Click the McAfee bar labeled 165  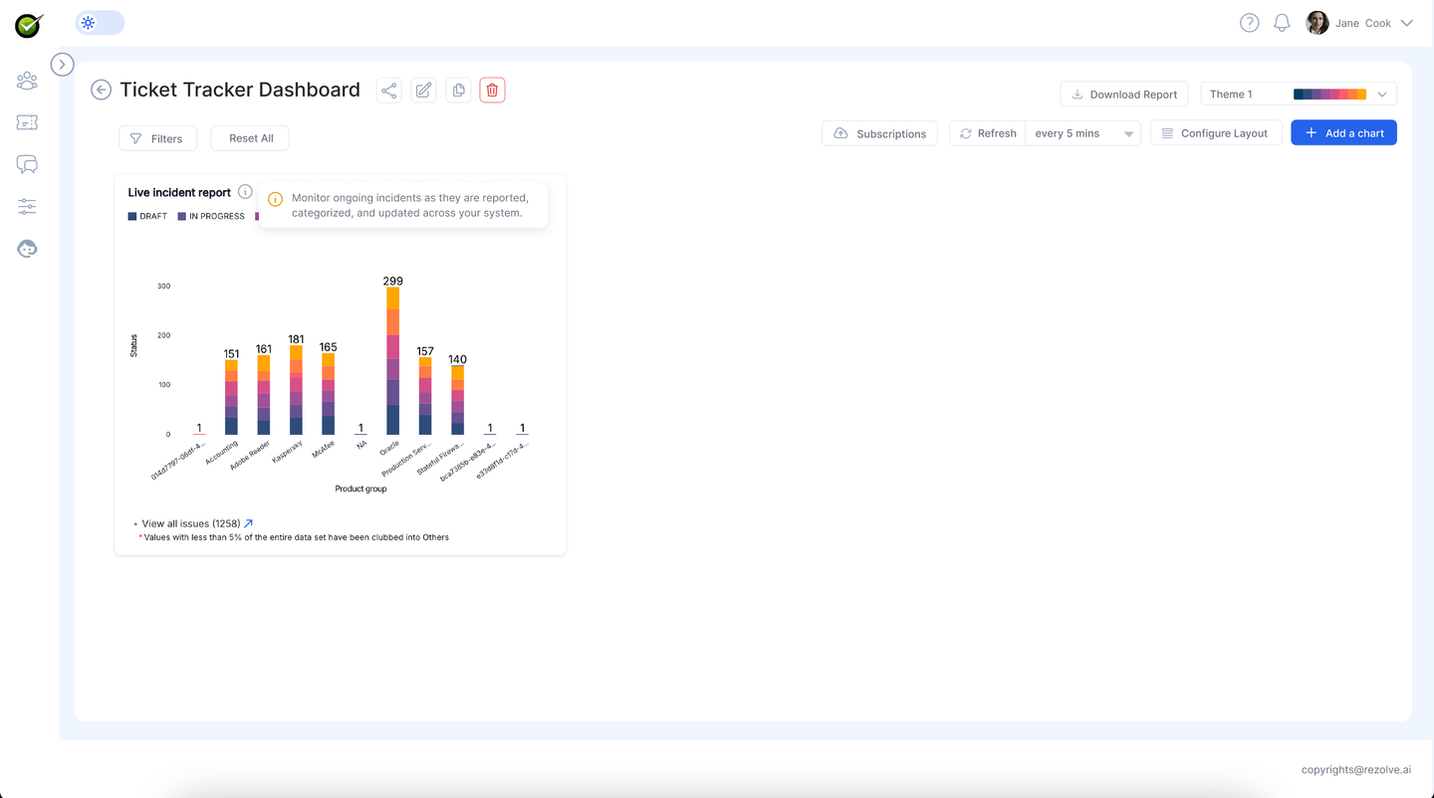[328, 394]
